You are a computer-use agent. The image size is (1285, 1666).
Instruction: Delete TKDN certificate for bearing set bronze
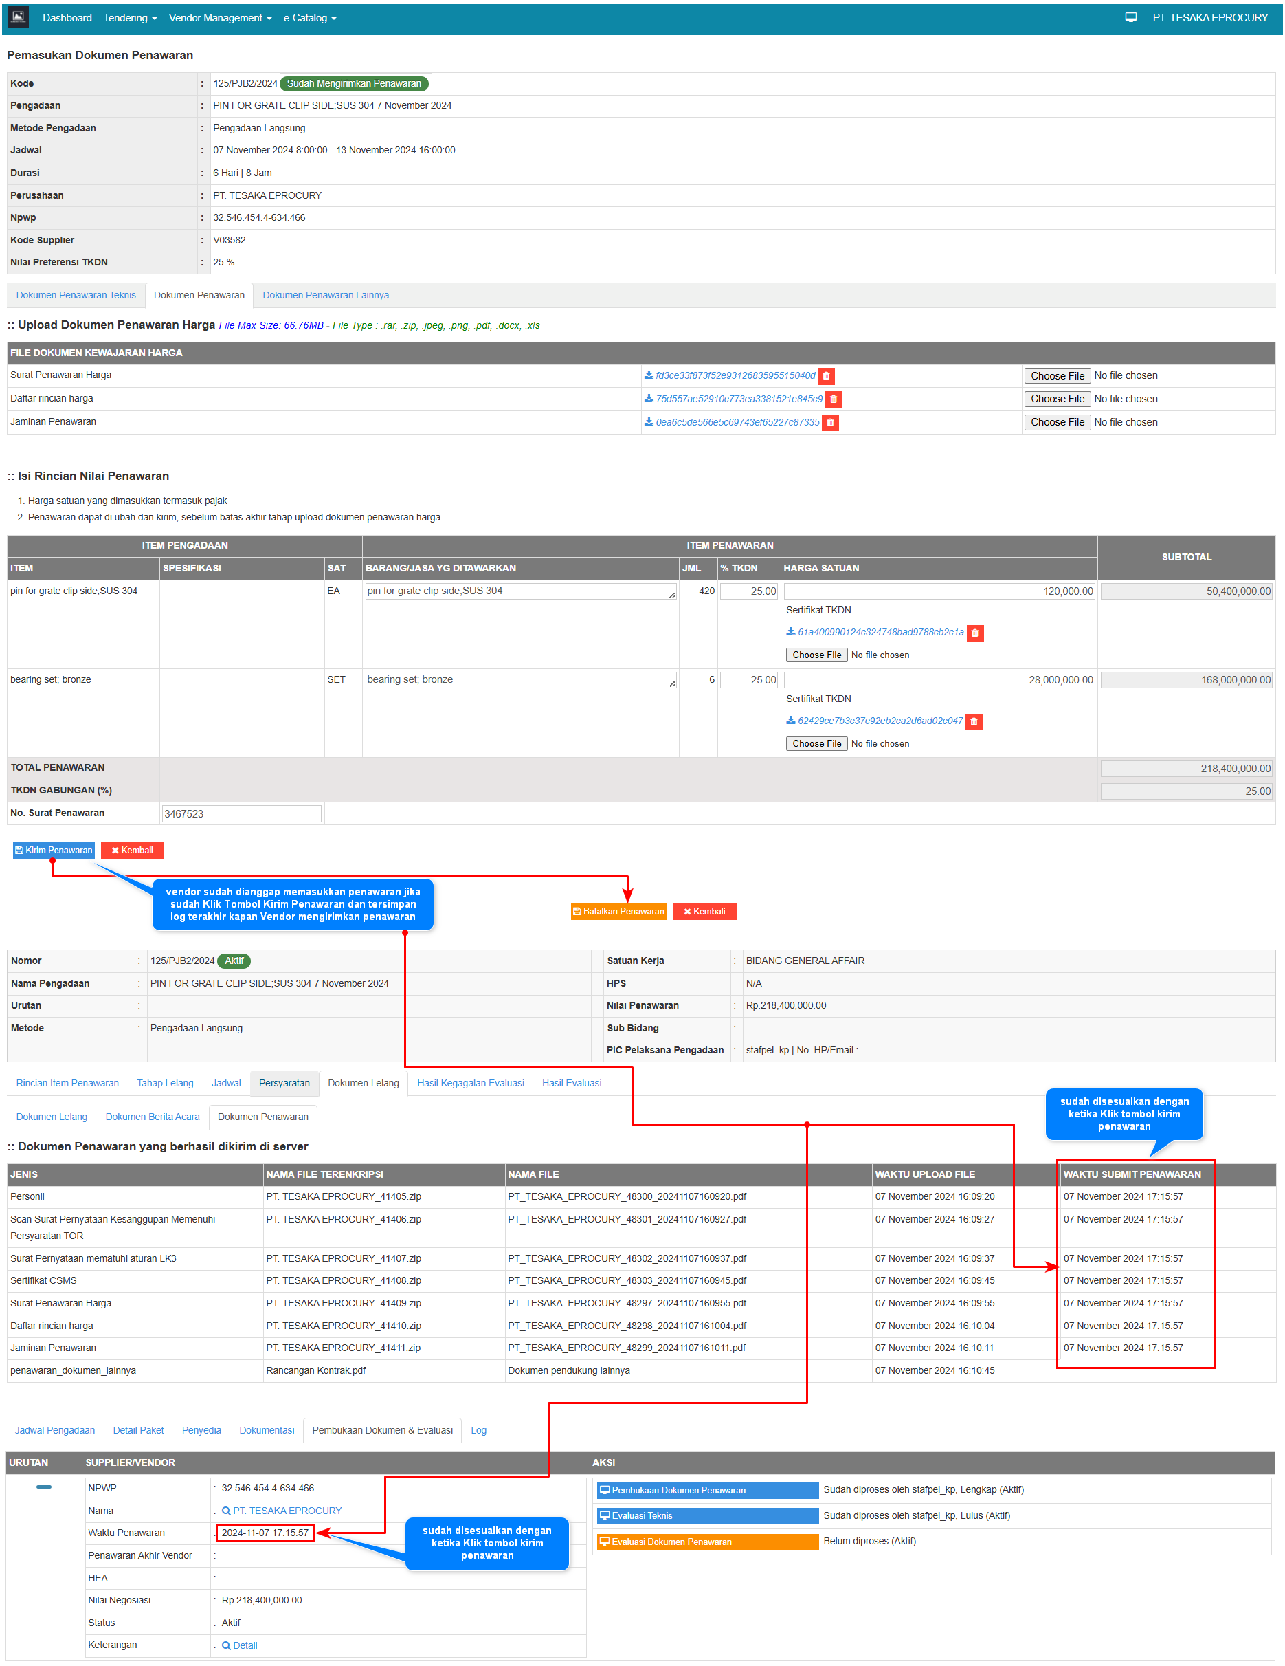(x=973, y=722)
